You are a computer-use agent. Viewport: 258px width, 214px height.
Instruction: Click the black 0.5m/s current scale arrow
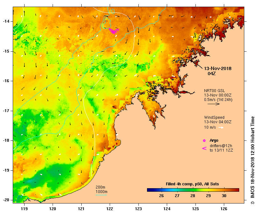(x=214, y=104)
